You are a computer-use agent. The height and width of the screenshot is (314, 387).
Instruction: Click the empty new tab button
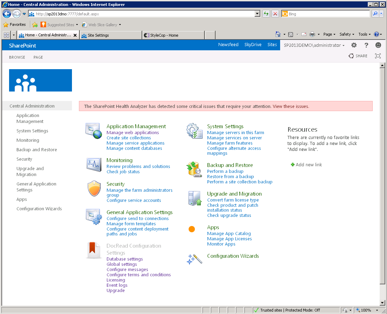click(210, 35)
